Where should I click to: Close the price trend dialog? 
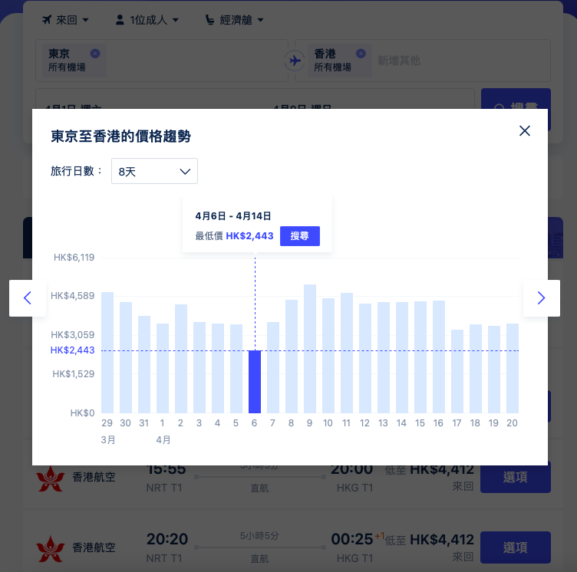pyautogui.click(x=525, y=130)
